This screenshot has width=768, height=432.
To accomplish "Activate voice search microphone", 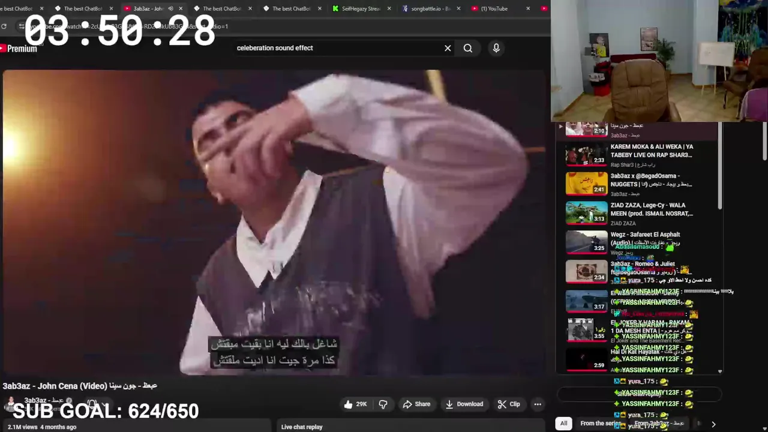I will [x=496, y=48].
